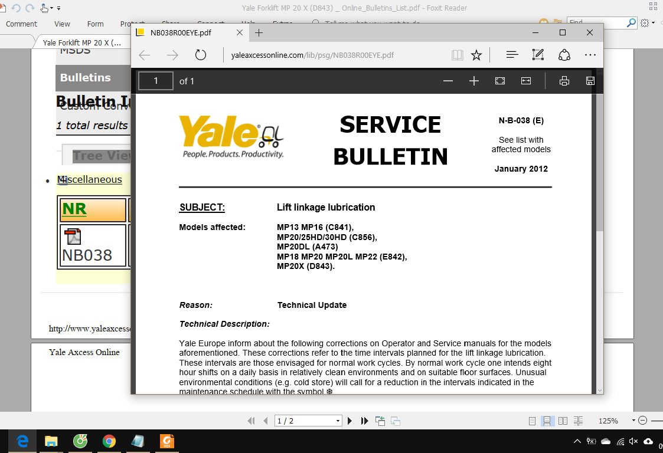Click Foxit redo arrow
Screen dimensions: 663x453
(30, 8)
